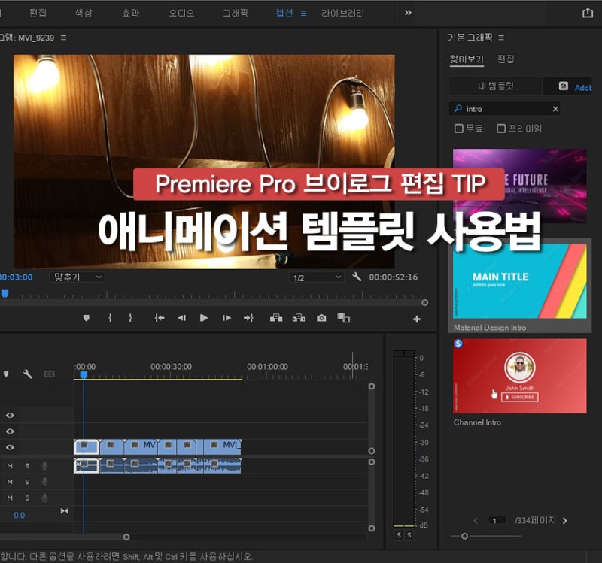Click the template page number field
This screenshot has width=602, height=563.
pyautogui.click(x=497, y=520)
